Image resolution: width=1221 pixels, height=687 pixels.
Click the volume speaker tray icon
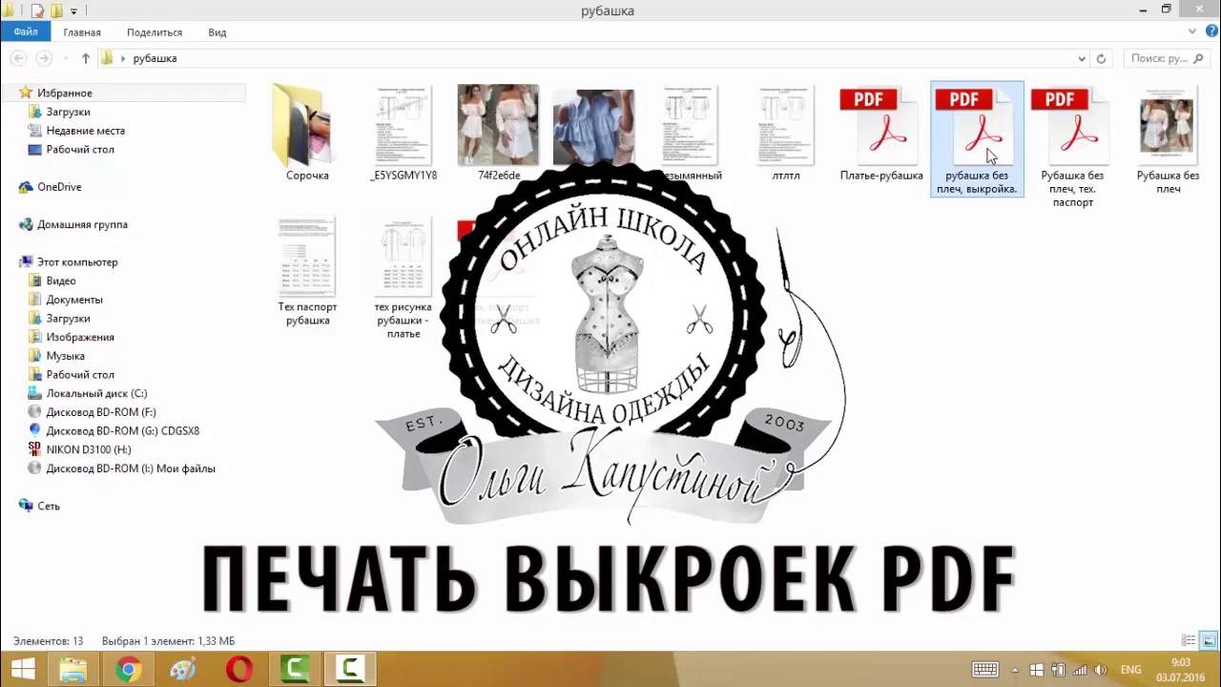click(x=1100, y=670)
